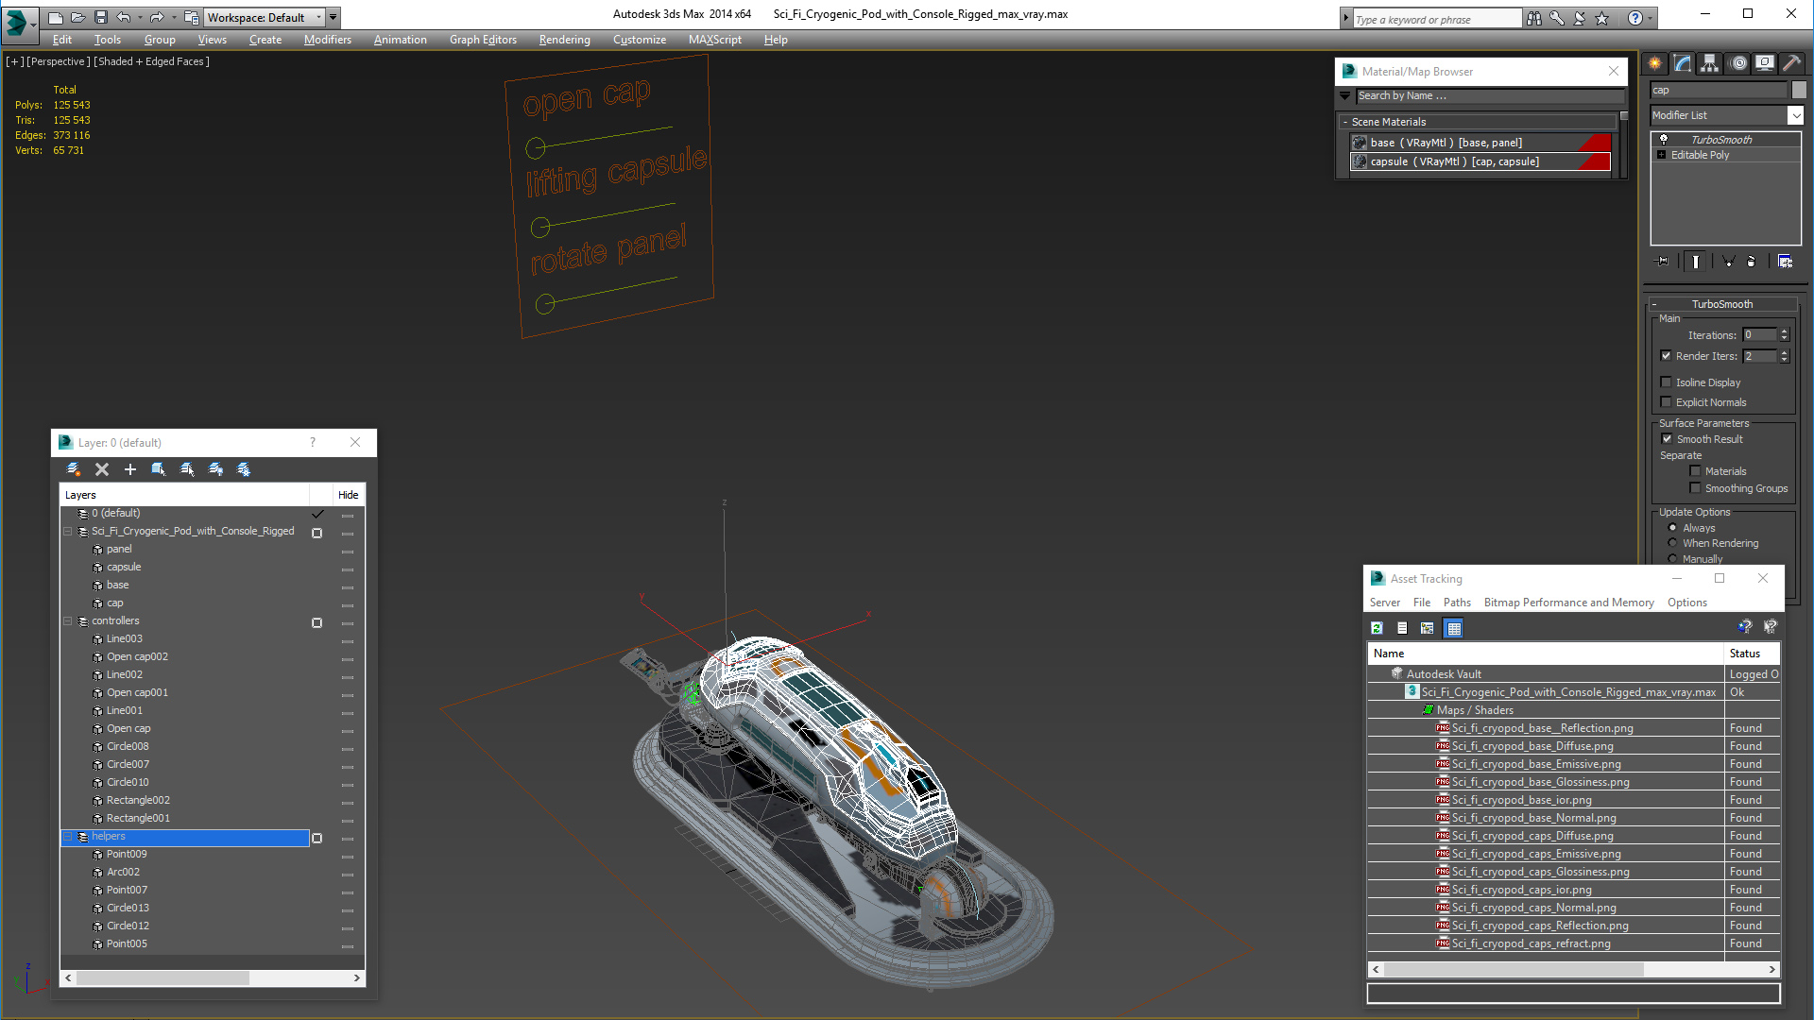
Task: Expand Editable Poly plus in modifier stack
Action: [x=1662, y=155]
